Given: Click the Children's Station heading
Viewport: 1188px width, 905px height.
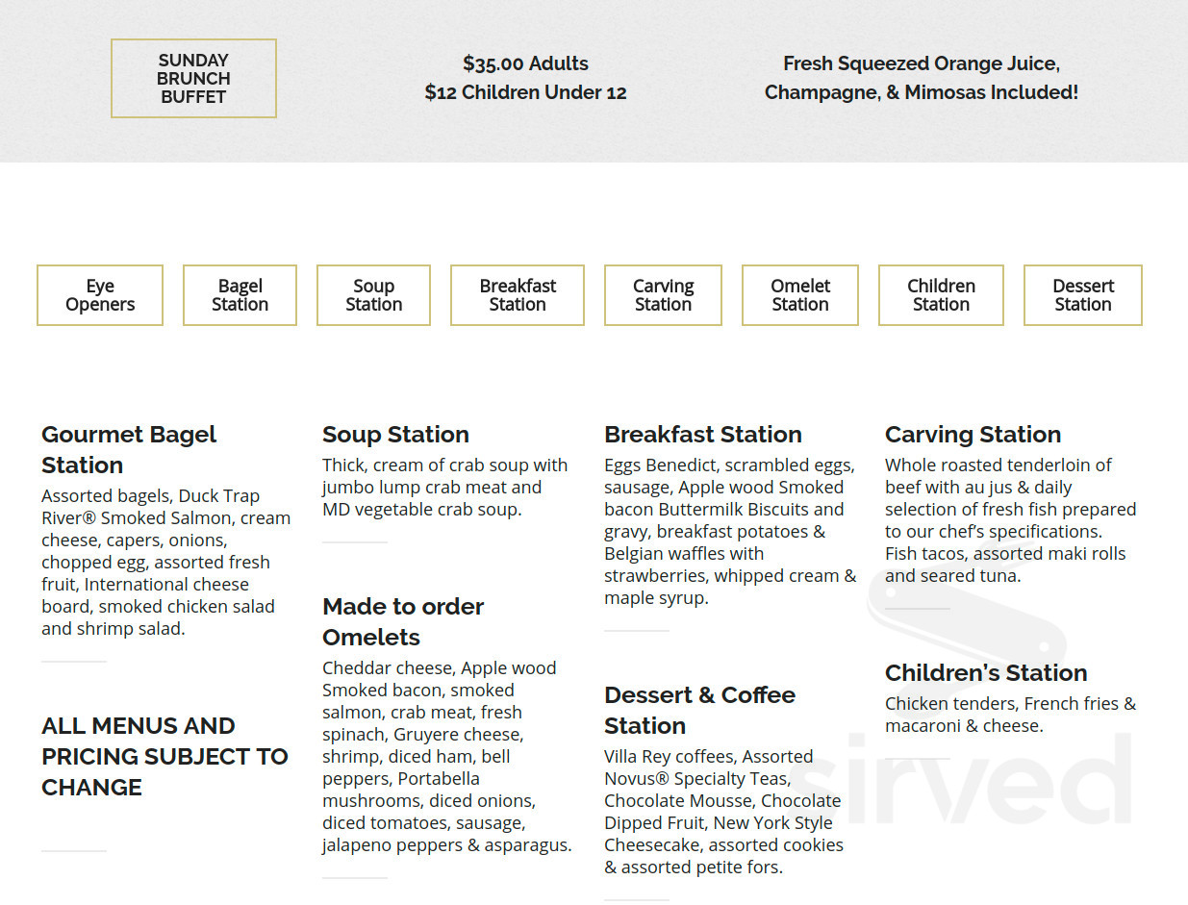Looking at the screenshot, I should coord(985,672).
